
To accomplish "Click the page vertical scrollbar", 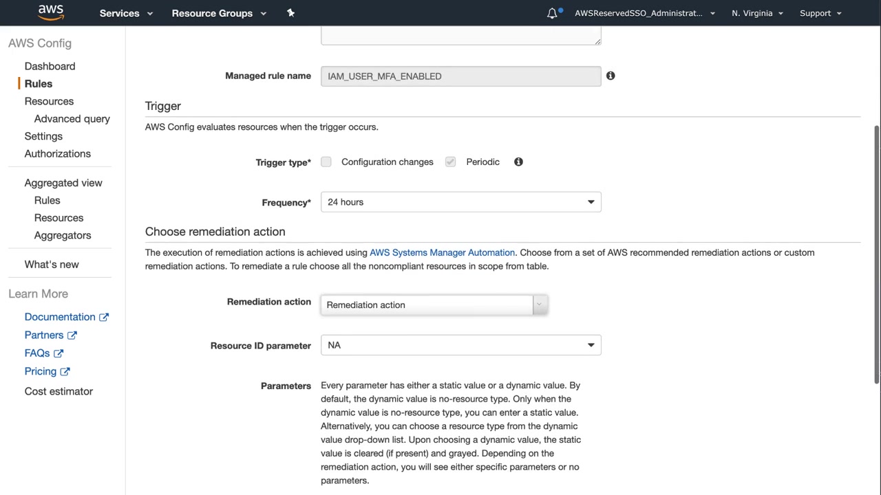I will point(876,254).
